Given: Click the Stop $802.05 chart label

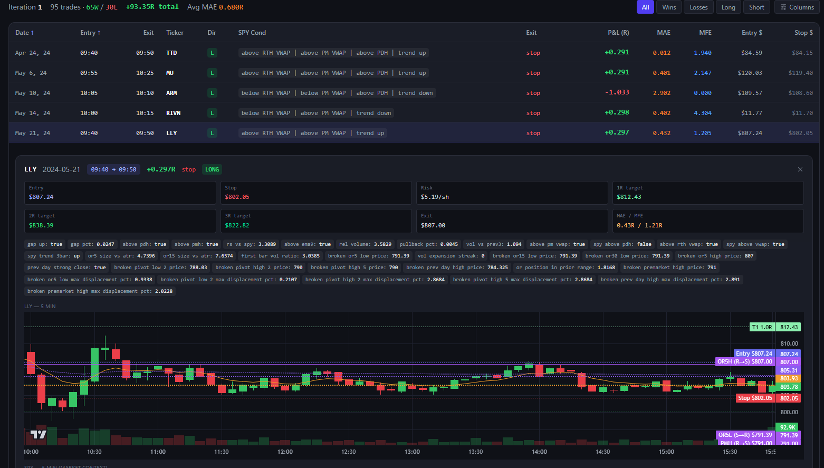Looking at the screenshot, I should pyautogui.click(x=755, y=398).
